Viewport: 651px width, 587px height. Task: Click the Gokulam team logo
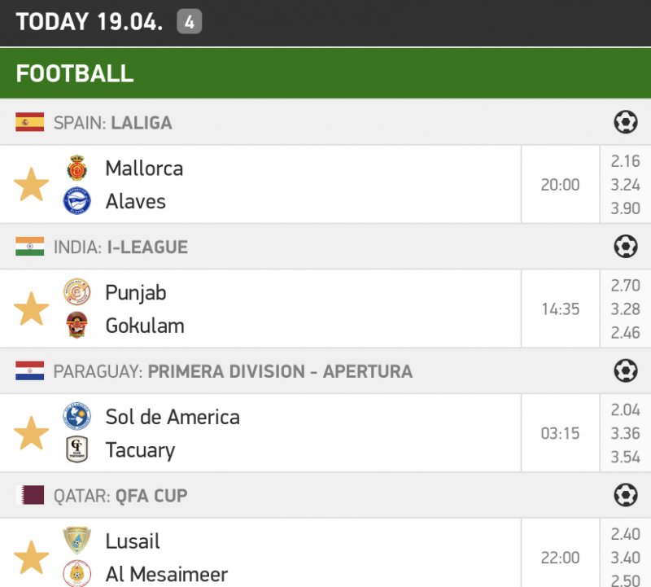77,325
